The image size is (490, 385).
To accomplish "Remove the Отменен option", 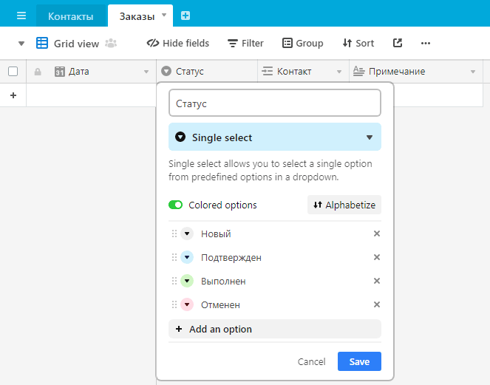I will [x=377, y=304].
